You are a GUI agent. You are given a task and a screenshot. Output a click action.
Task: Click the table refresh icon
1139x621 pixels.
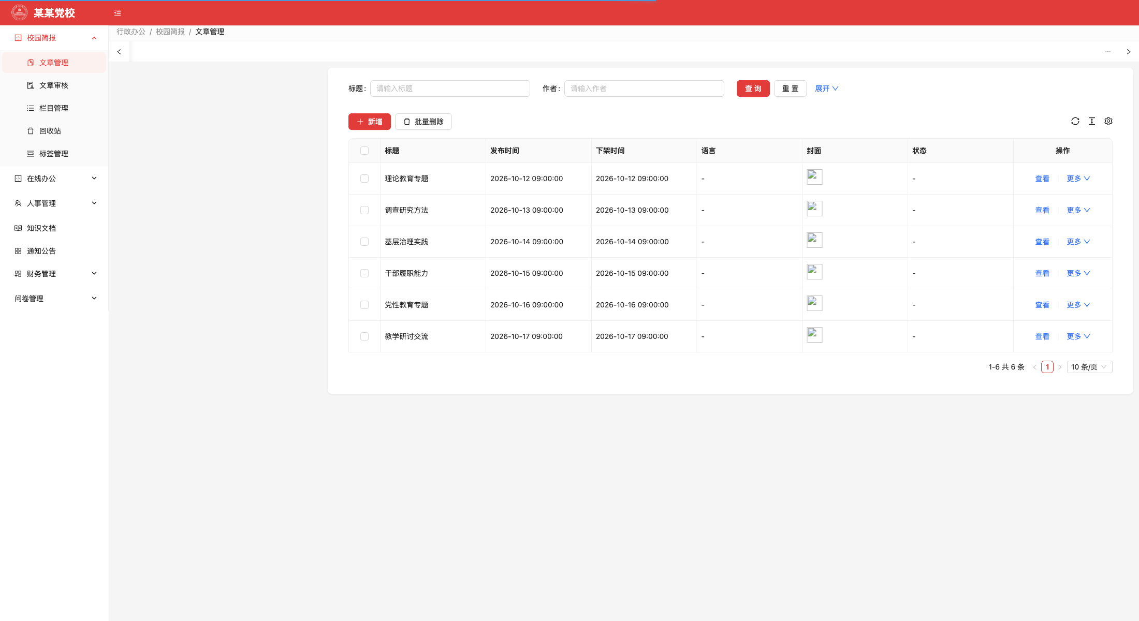pyautogui.click(x=1075, y=121)
